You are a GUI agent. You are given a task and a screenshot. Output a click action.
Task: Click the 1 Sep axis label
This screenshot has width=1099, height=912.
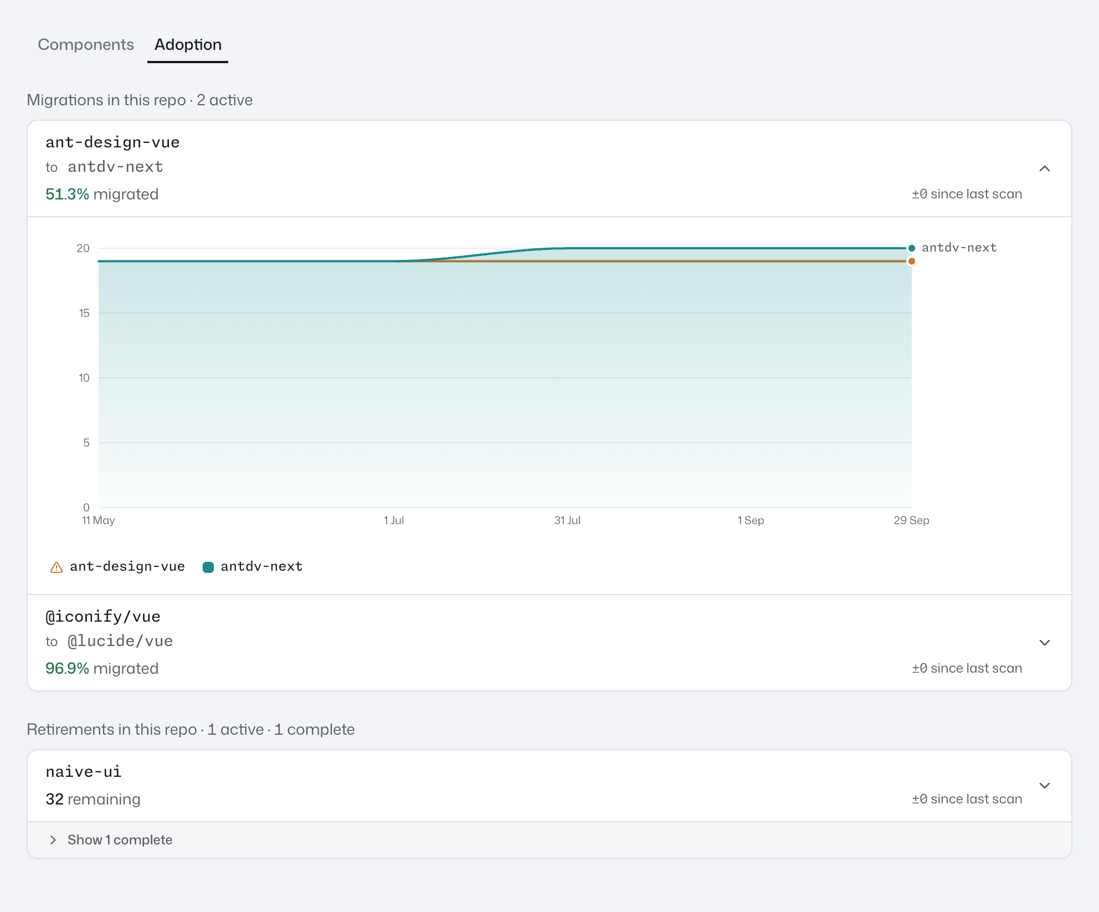tap(751, 520)
